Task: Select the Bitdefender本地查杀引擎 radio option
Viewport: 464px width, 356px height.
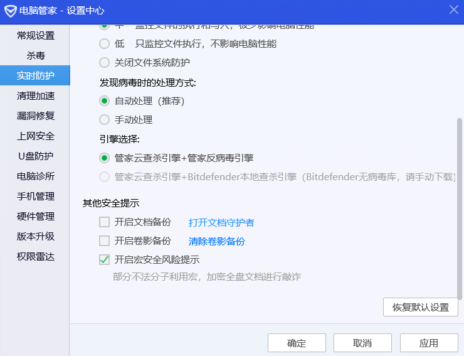Action: (104, 177)
